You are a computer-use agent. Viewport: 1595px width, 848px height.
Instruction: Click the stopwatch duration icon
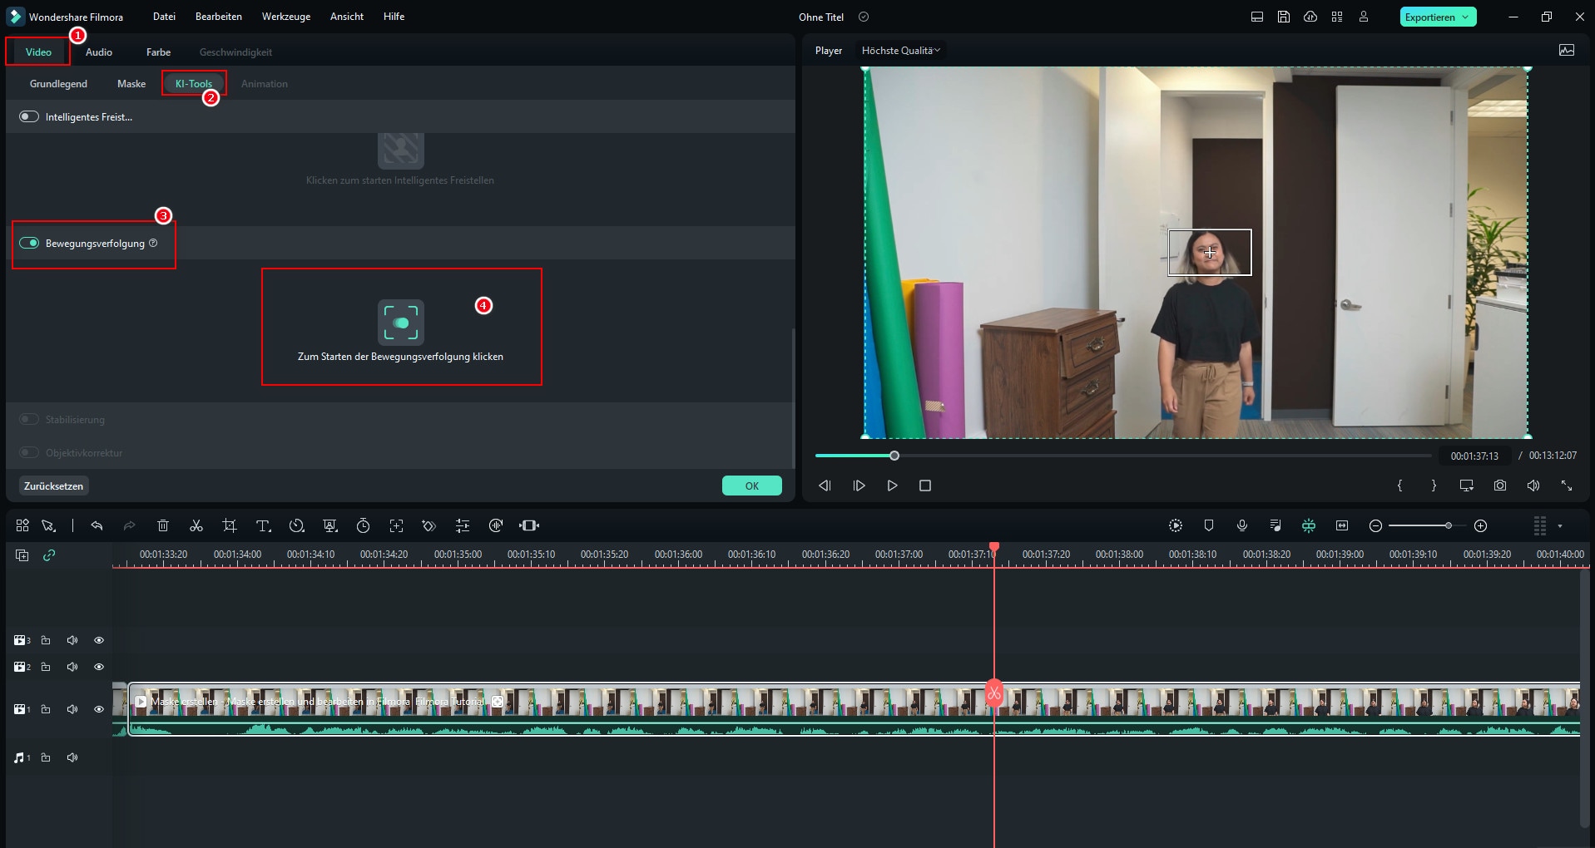363,525
